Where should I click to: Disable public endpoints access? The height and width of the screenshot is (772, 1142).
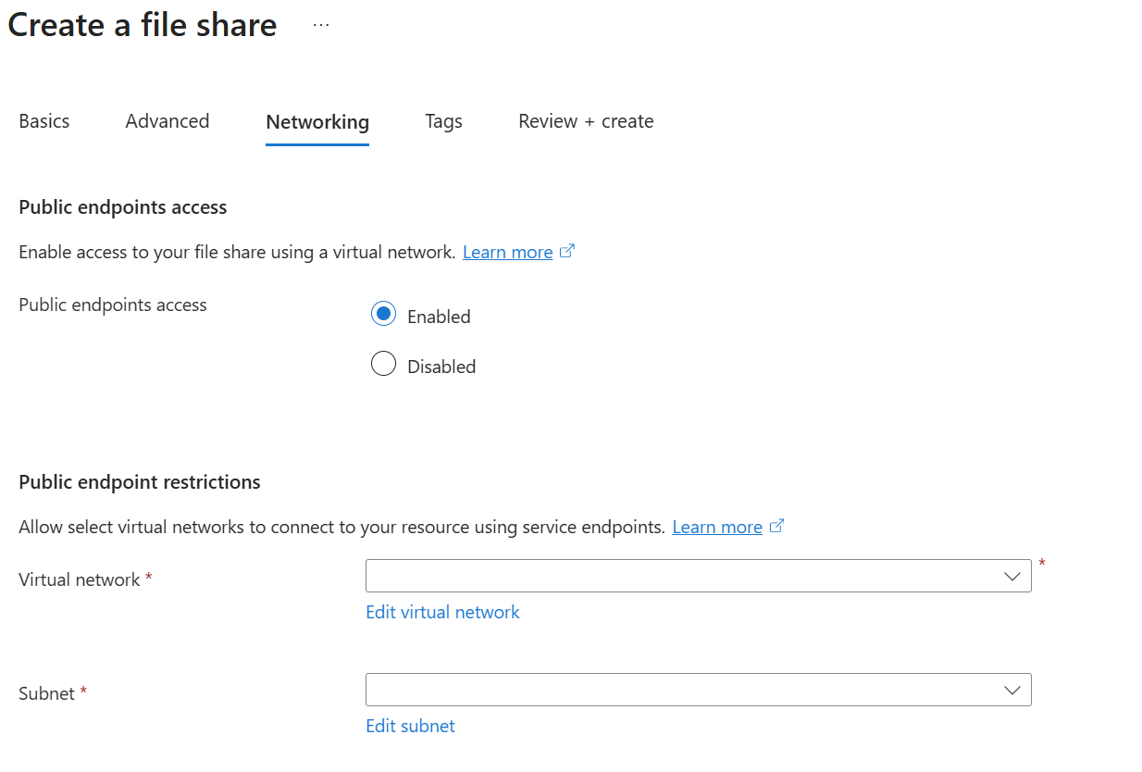pos(383,363)
